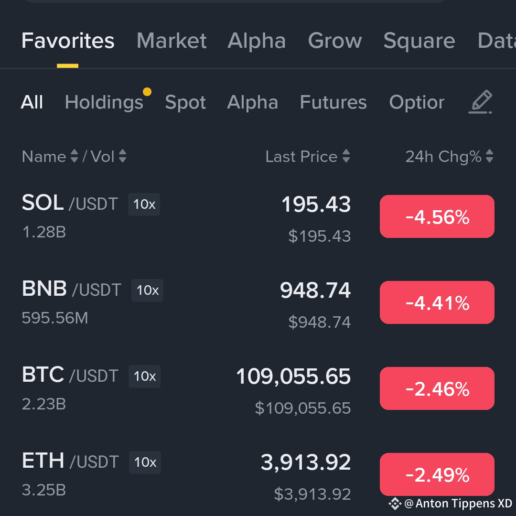Screen dimensions: 516x516
Task: Switch to the Market tab
Action: point(172,41)
